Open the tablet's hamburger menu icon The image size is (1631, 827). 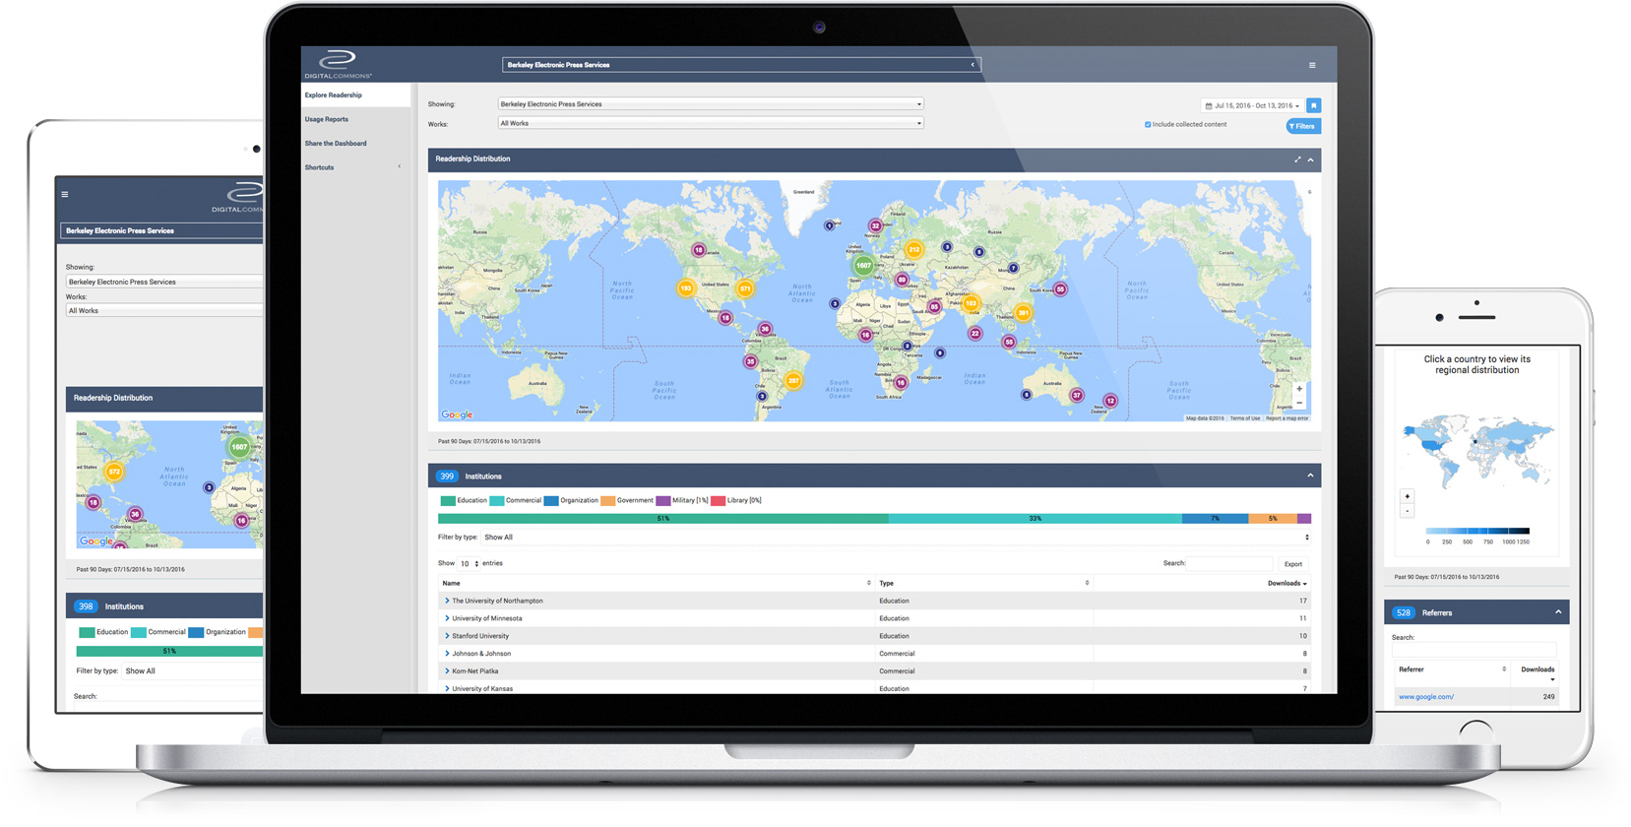pos(65,195)
